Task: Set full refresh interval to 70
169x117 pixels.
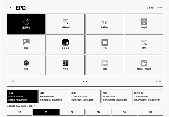Action: pyautogui.click(x=124, y=112)
